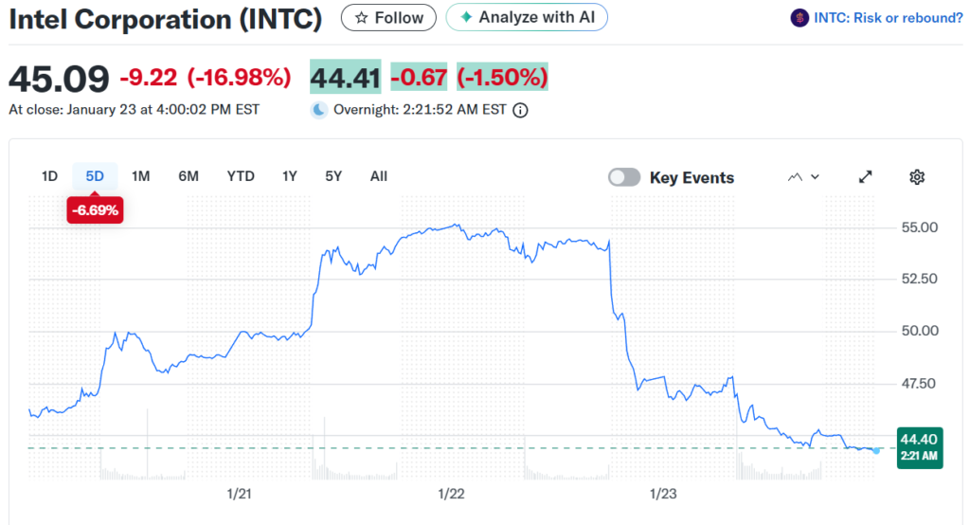
Task: Click the -6.69% change badge
Action: click(95, 210)
